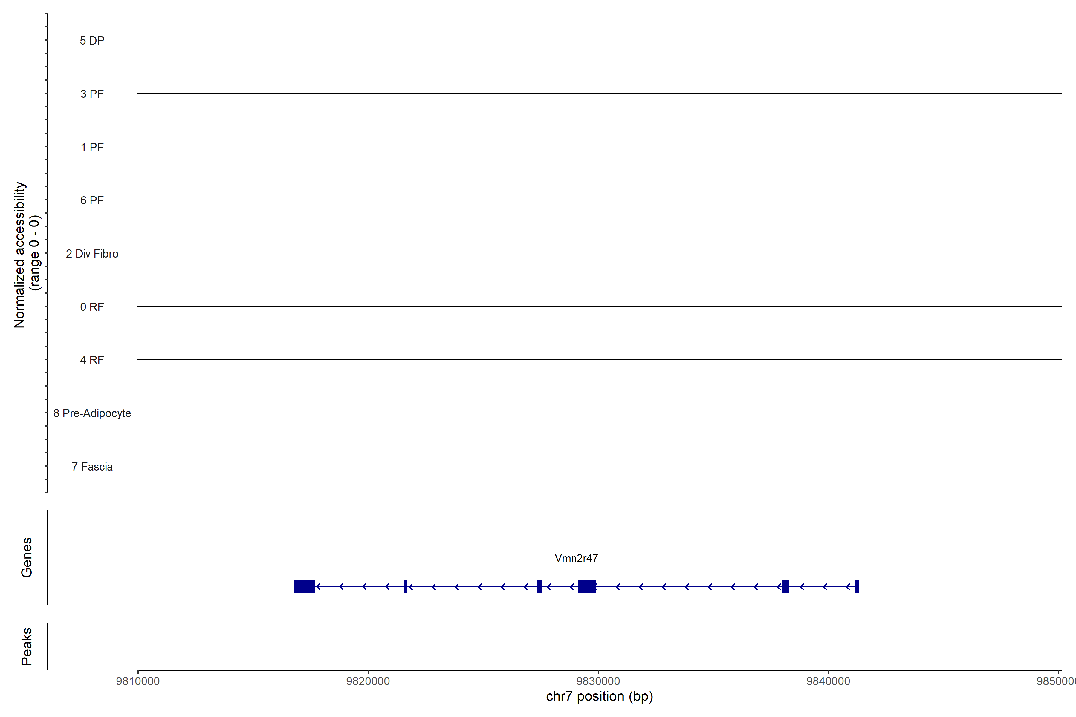Click the 9840000 axis tick label

828,681
